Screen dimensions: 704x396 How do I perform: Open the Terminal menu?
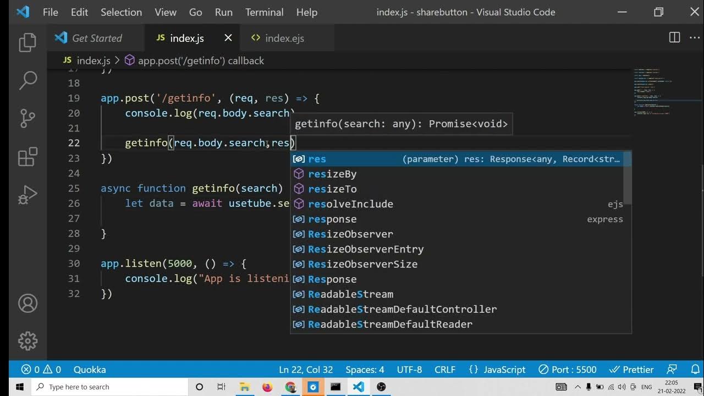(x=264, y=12)
